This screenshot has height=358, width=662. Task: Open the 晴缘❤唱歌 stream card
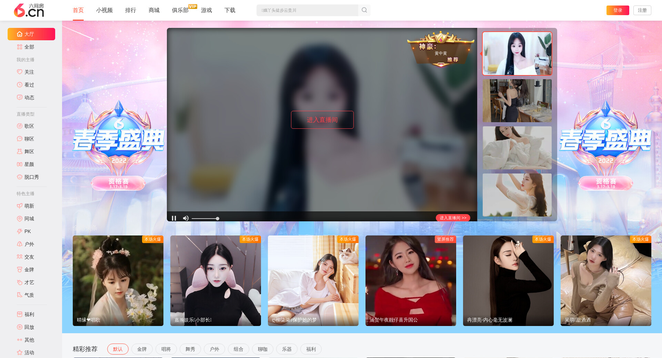118,281
